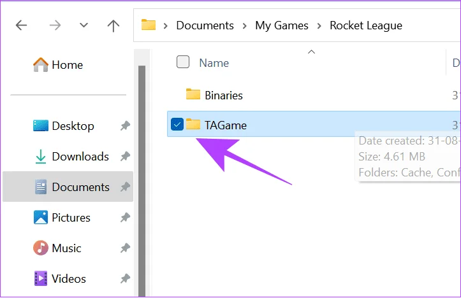Click the Documents page icon

click(41, 187)
